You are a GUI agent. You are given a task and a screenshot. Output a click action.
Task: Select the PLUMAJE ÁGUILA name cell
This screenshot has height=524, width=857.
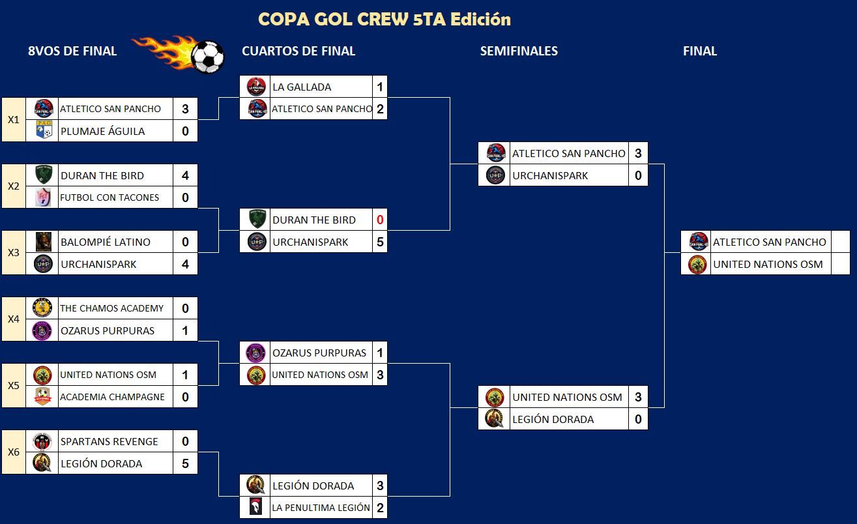(115, 131)
